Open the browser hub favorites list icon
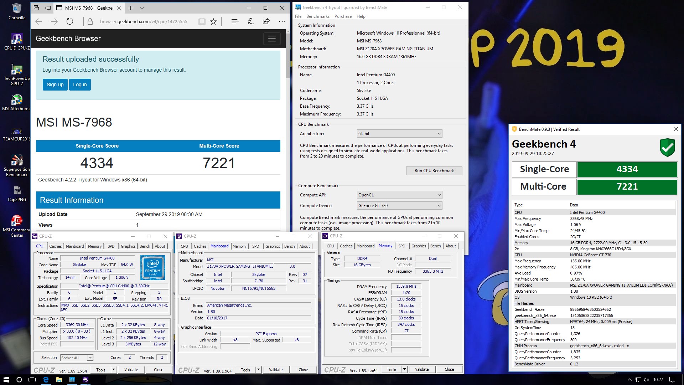Screen dimensions: 684x385 tap(235, 21)
